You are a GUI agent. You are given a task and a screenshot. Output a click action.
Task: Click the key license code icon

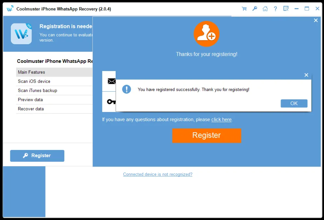pyautogui.click(x=111, y=102)
